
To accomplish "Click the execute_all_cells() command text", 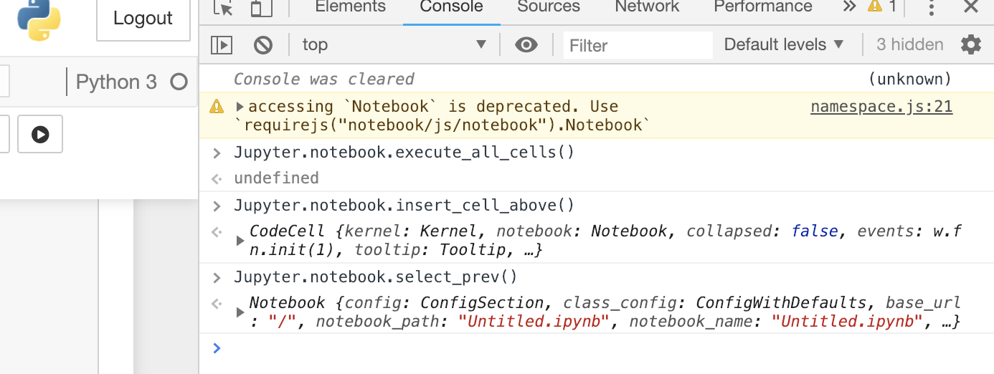I will [404, 153].
